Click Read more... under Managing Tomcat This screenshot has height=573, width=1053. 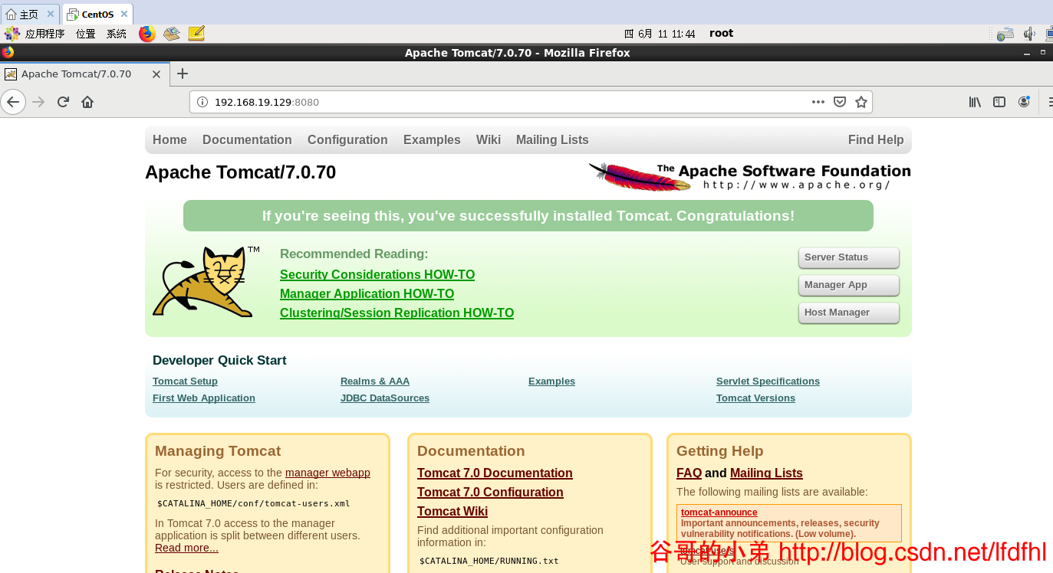click(x=186, y=548)
